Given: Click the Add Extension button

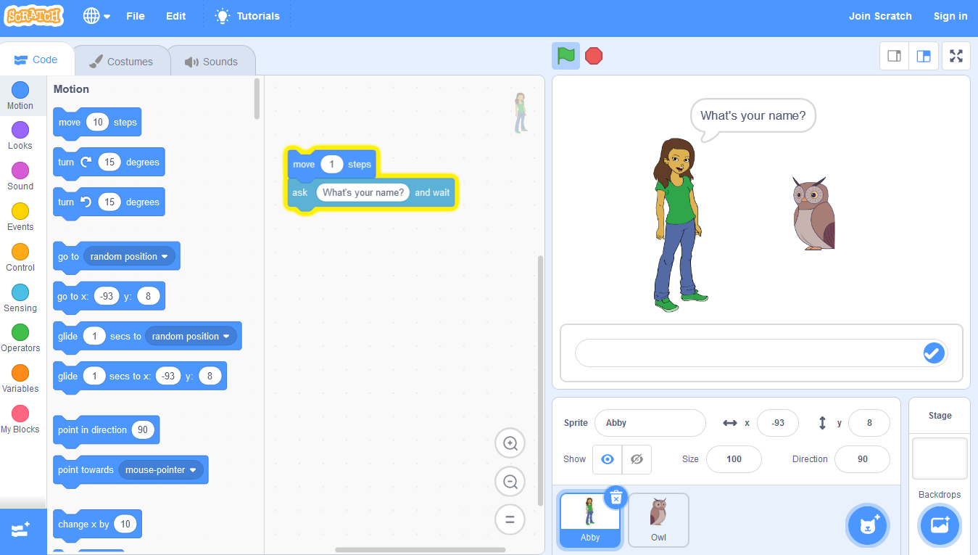Looking at the screenshot, I should pos(20,530).
